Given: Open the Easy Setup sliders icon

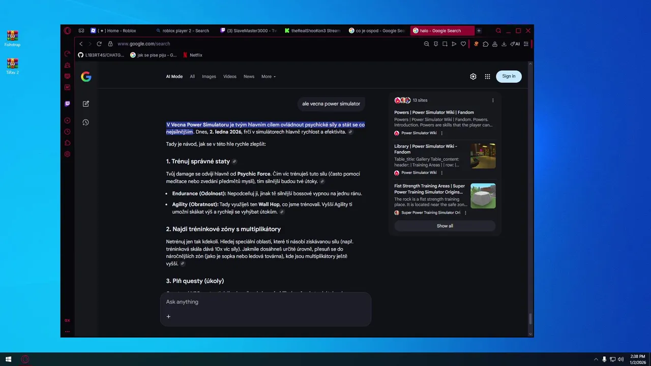Looking at the screenshot, I should [526, 44].
